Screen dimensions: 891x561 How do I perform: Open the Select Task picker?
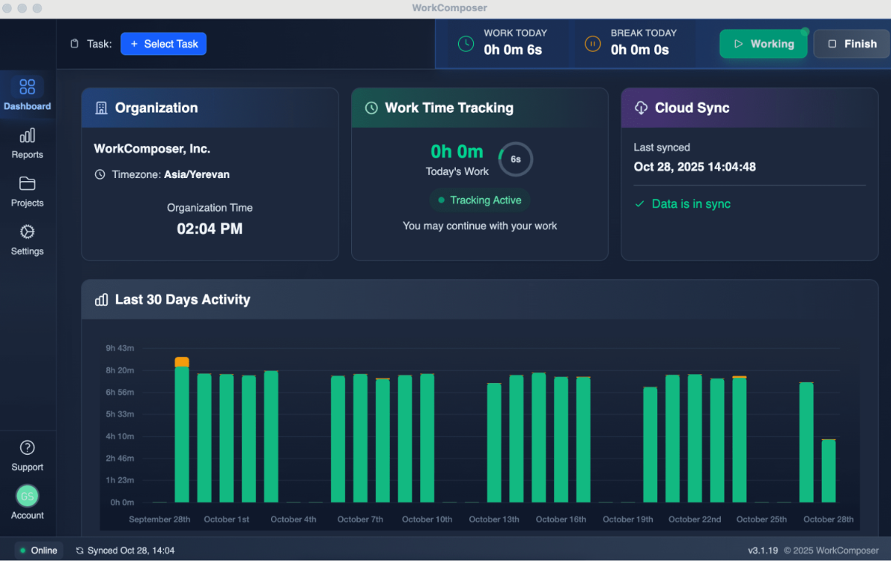(x=163, y=43)
